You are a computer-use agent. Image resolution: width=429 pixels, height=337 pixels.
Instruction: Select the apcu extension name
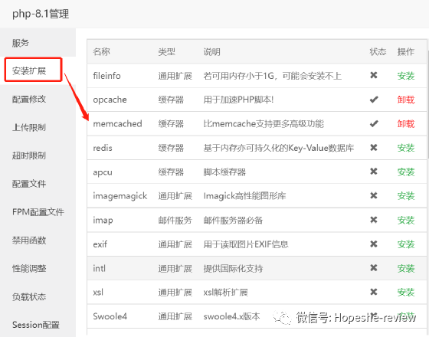103,172
